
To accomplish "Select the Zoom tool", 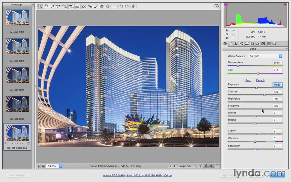I will click(40, 6).
